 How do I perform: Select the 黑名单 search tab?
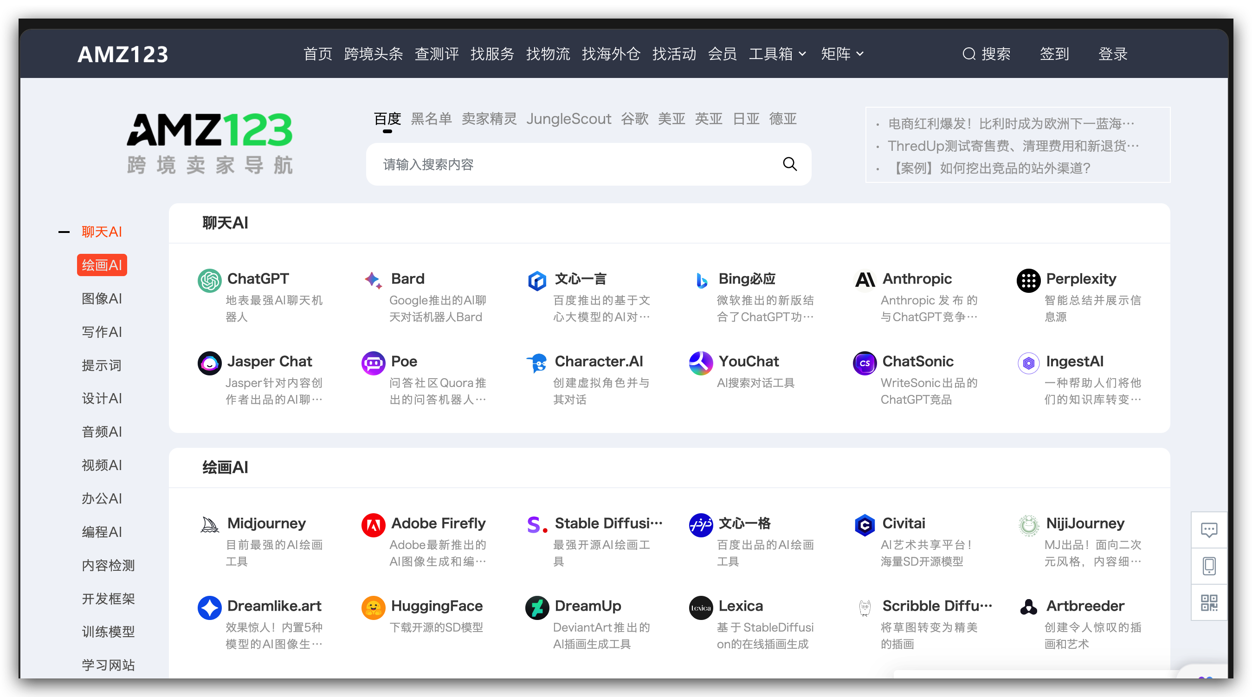click(431, 119)
